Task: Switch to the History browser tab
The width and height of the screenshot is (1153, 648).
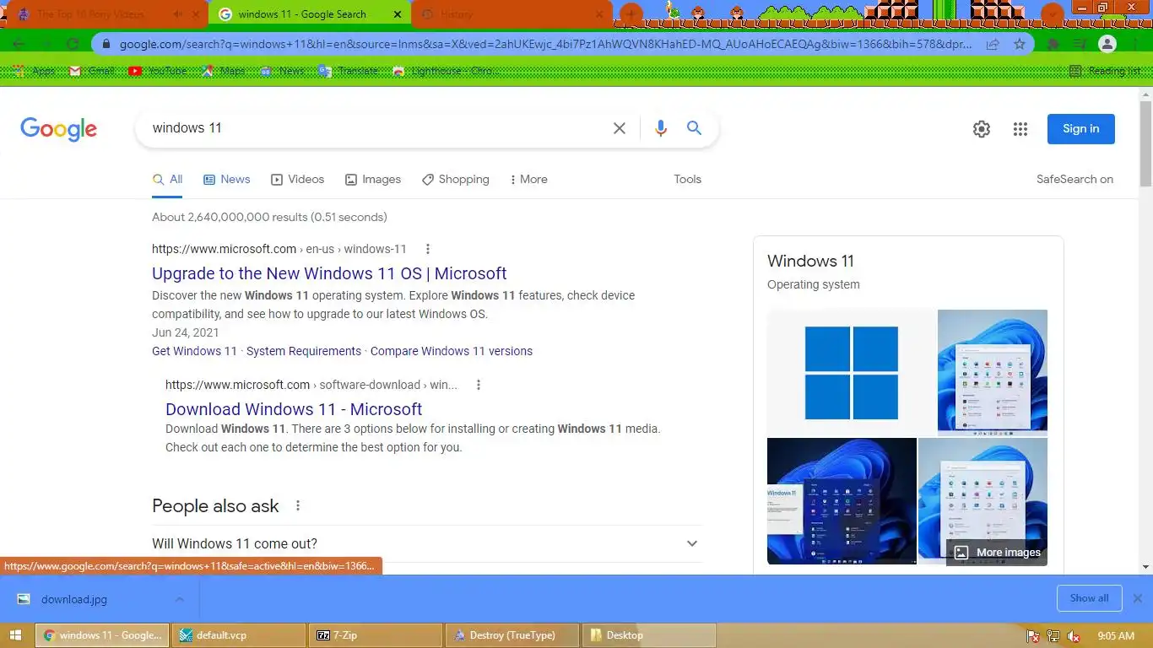Action: [512, 14]
